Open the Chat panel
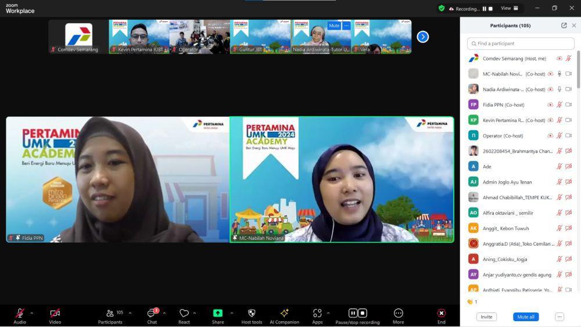The image size is (581, 327). click(x=152, y=316)
